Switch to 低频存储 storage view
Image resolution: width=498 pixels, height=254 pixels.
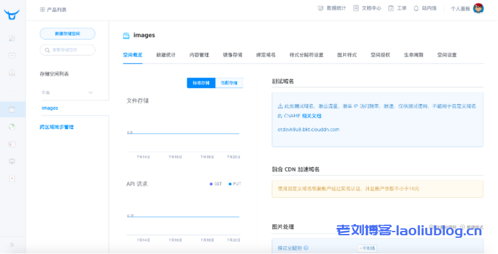point(228,83)
